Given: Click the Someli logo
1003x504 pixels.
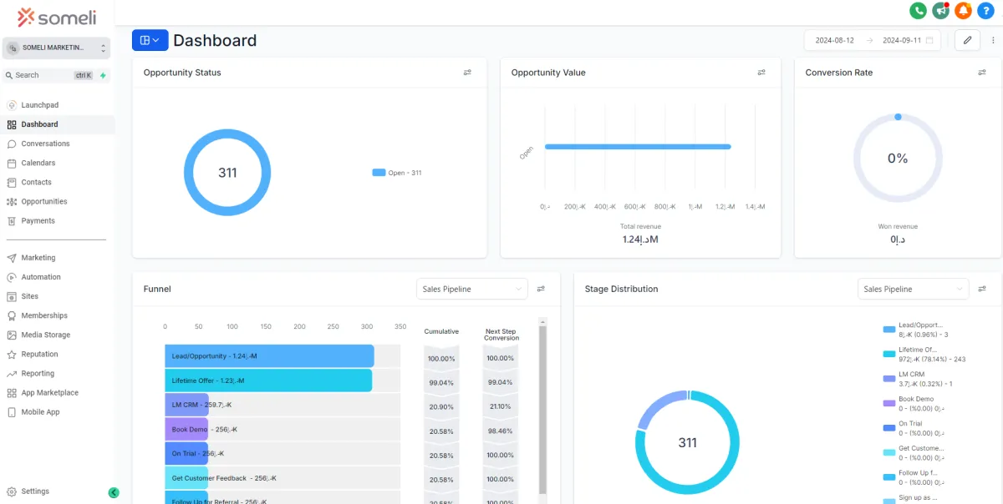Looking at the screenshot, I should pos(57,17).
